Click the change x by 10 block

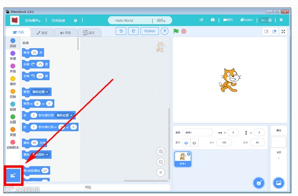pyautogui.click(x=36, y=171)
